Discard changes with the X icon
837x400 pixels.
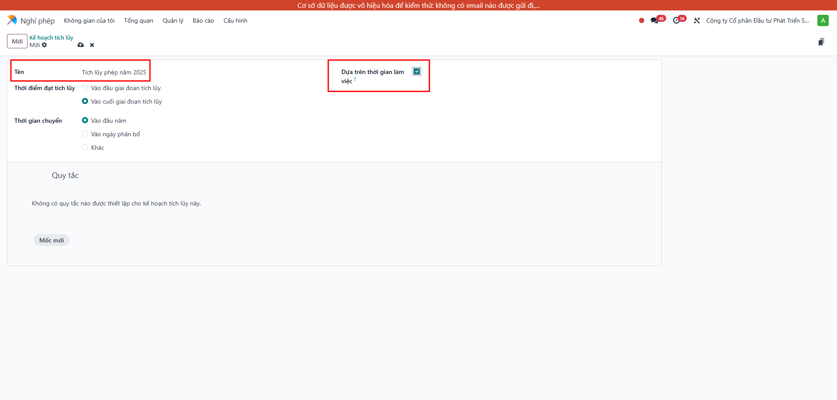92,45
